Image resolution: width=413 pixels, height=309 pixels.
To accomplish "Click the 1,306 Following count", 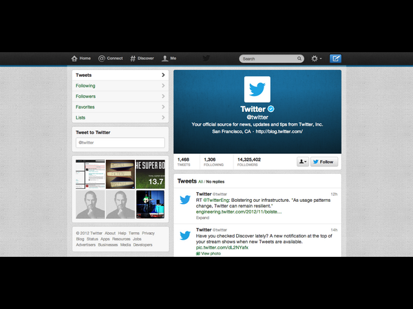I will [213, 161].
